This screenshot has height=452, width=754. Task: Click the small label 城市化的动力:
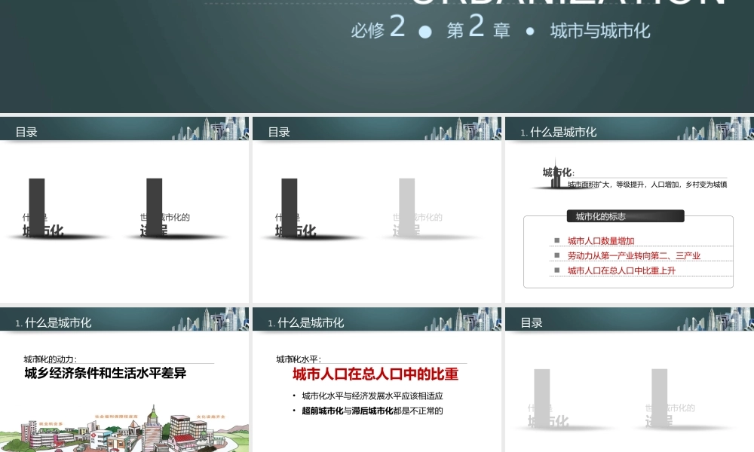(x=50, y=359)
